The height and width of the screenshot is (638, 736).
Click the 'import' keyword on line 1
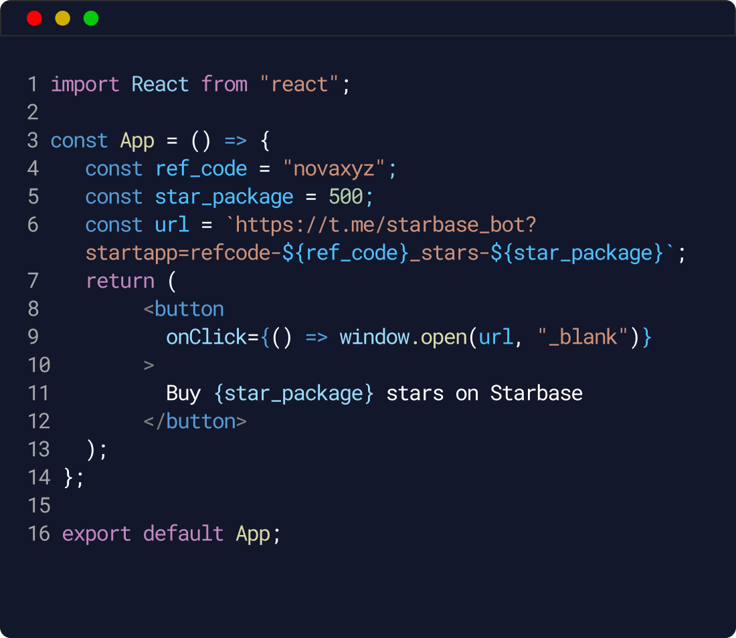click(x=85, y=84)
